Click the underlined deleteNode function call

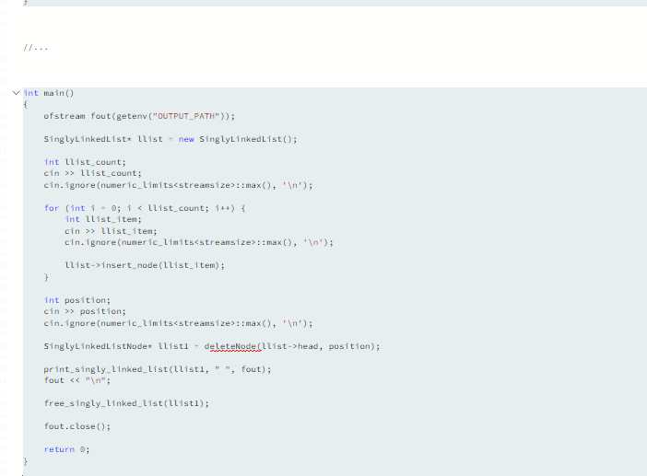coord(232,346)
